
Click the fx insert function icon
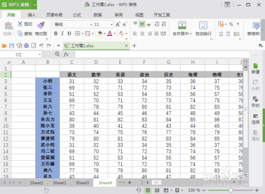66,54
